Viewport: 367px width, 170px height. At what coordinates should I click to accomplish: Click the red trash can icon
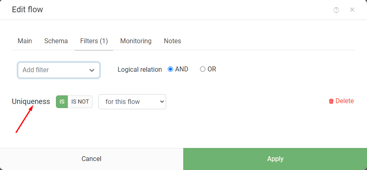pos(331,101)
